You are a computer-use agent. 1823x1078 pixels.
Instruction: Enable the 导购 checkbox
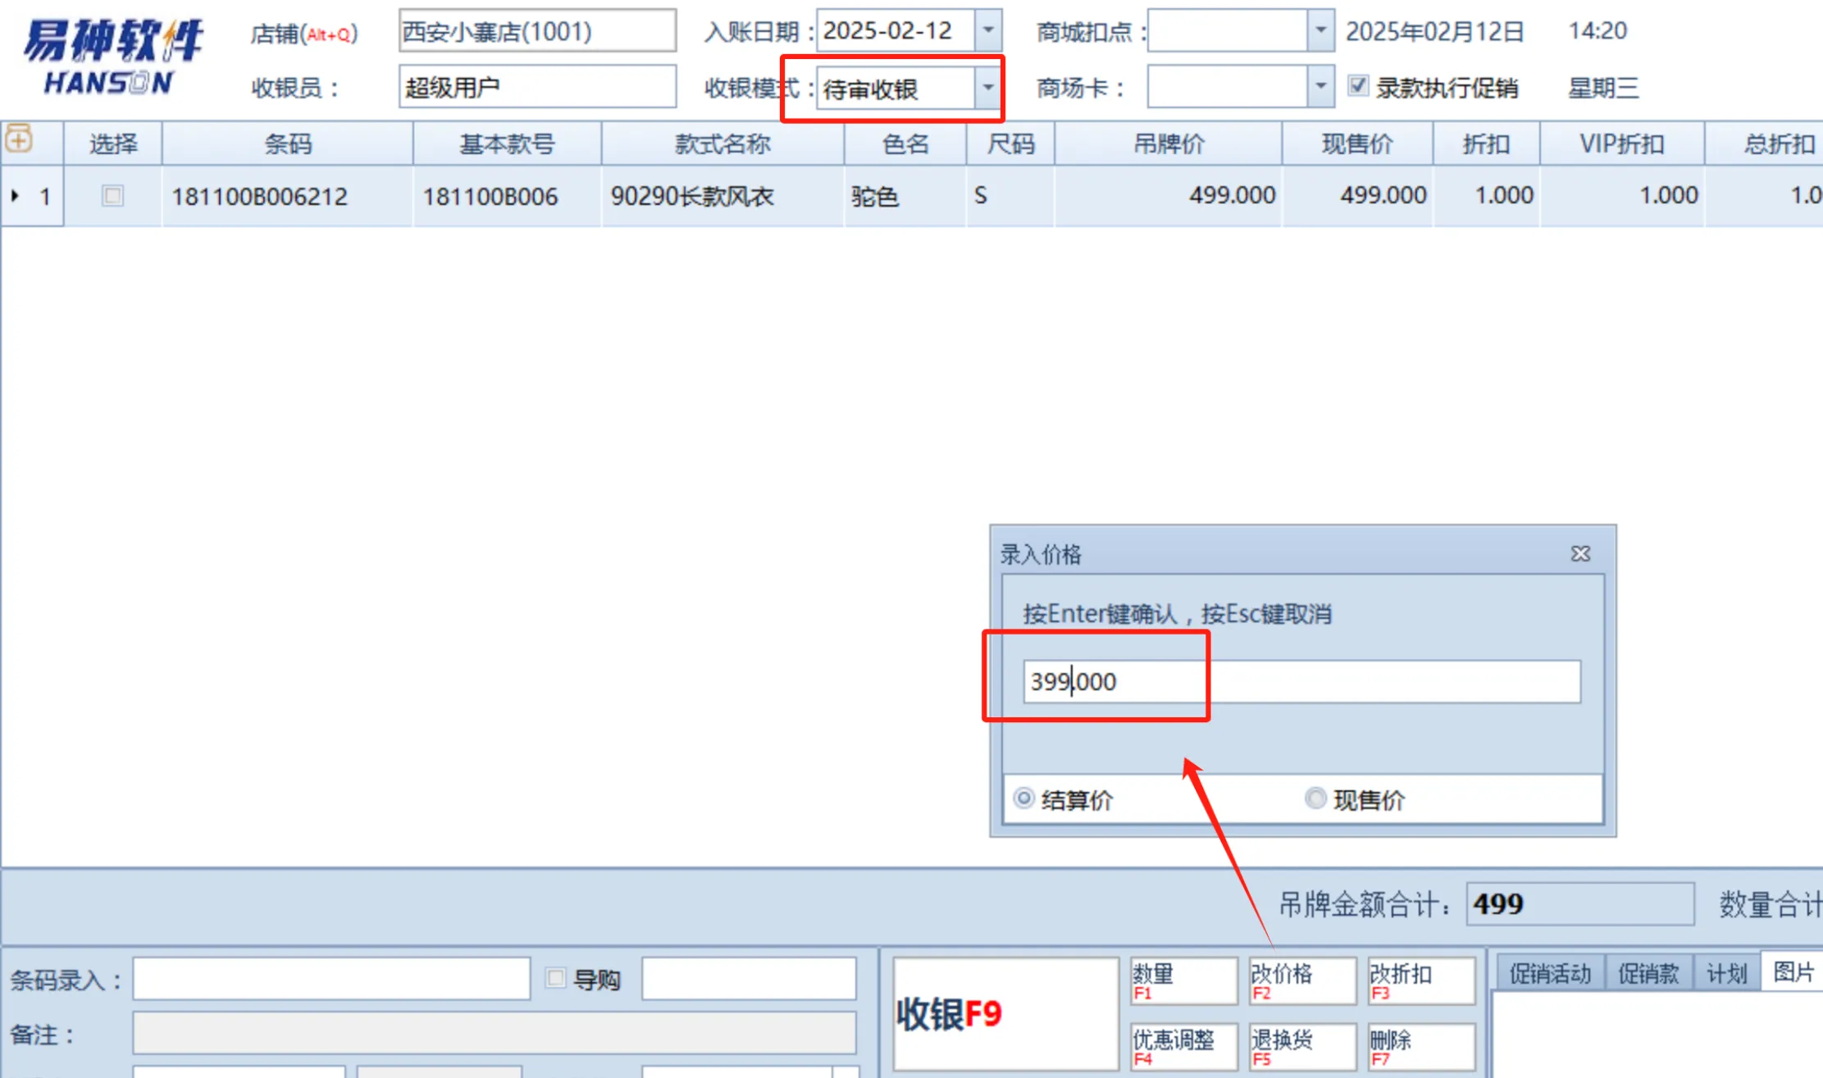556,977
